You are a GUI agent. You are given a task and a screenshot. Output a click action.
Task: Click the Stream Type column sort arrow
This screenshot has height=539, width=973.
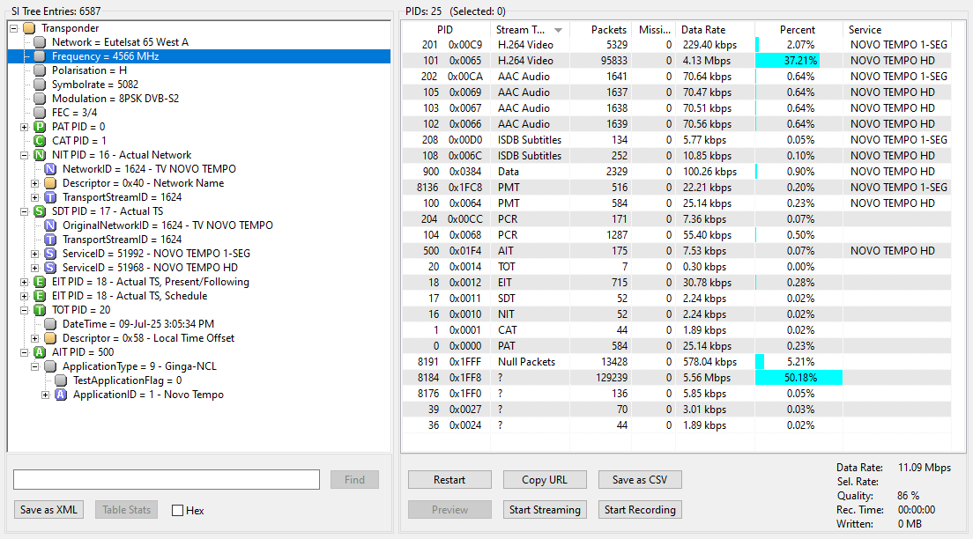[559, 31]
